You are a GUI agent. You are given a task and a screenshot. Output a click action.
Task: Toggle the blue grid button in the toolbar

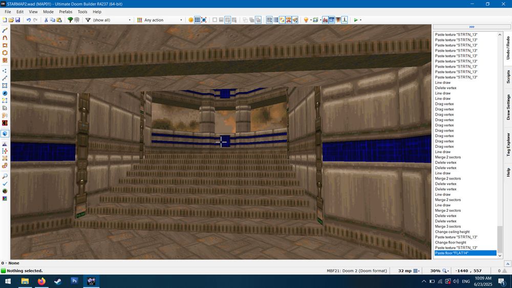point(197,20)
